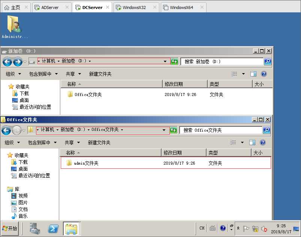Open Server Manager from taskbar

(34, 228)
